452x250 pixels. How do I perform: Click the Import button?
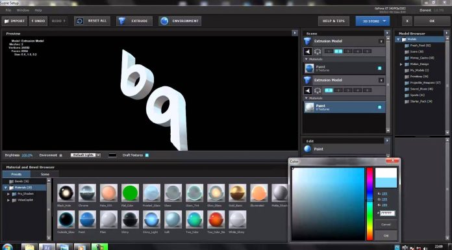pos(15,21)
